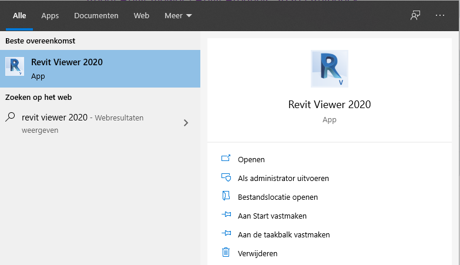460x265 pixels.
Task: Choose Bestandslocatie openen
Action: click(x=278, y=197)
